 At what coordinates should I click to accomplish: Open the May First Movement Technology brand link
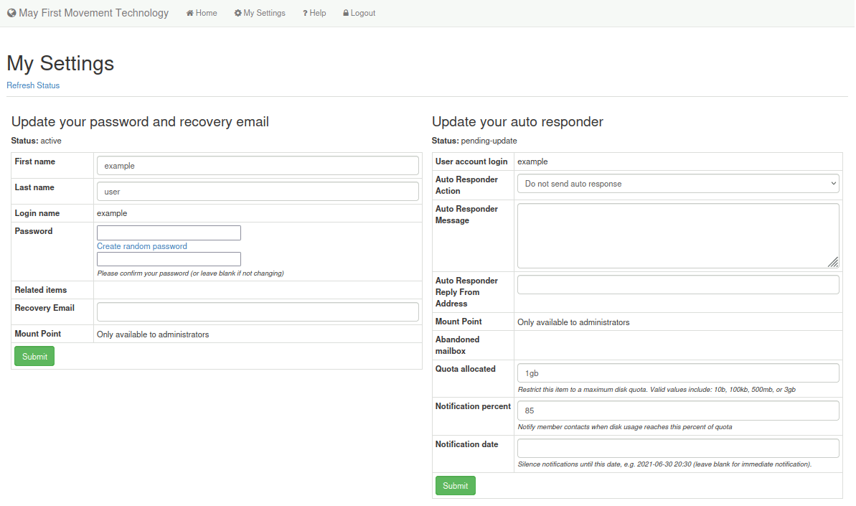coord(88,12)
